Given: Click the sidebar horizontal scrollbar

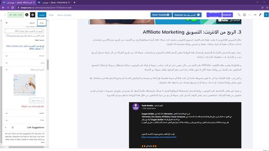Looking at the screenshot, I should pyautogui.click(x=26, y=147).
